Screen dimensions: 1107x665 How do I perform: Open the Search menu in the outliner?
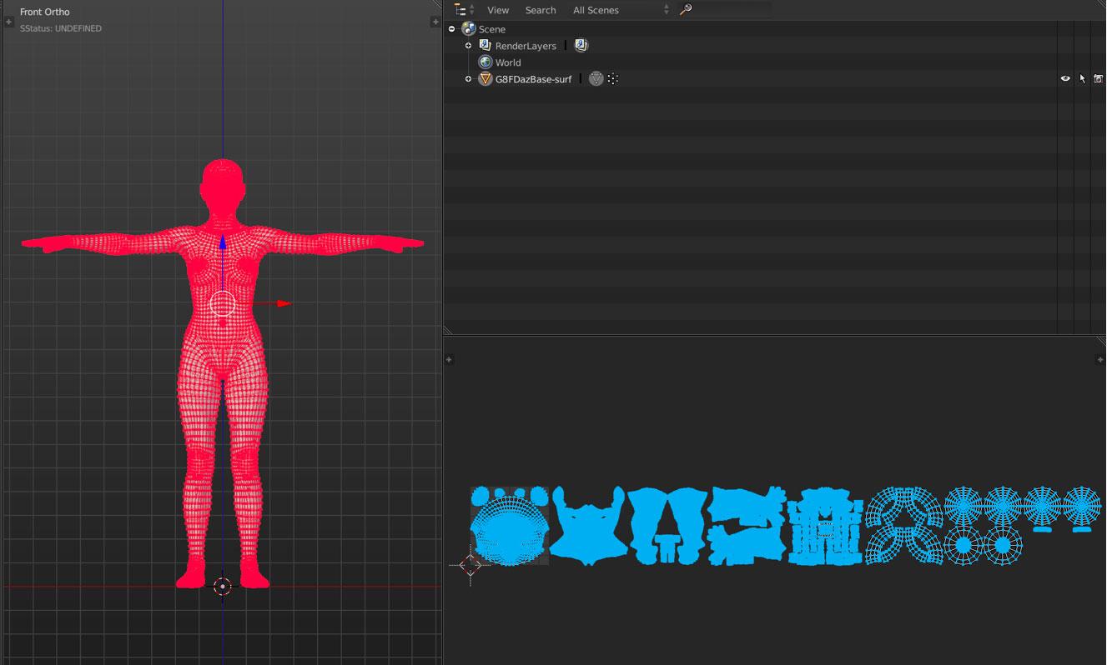point(541,10)
